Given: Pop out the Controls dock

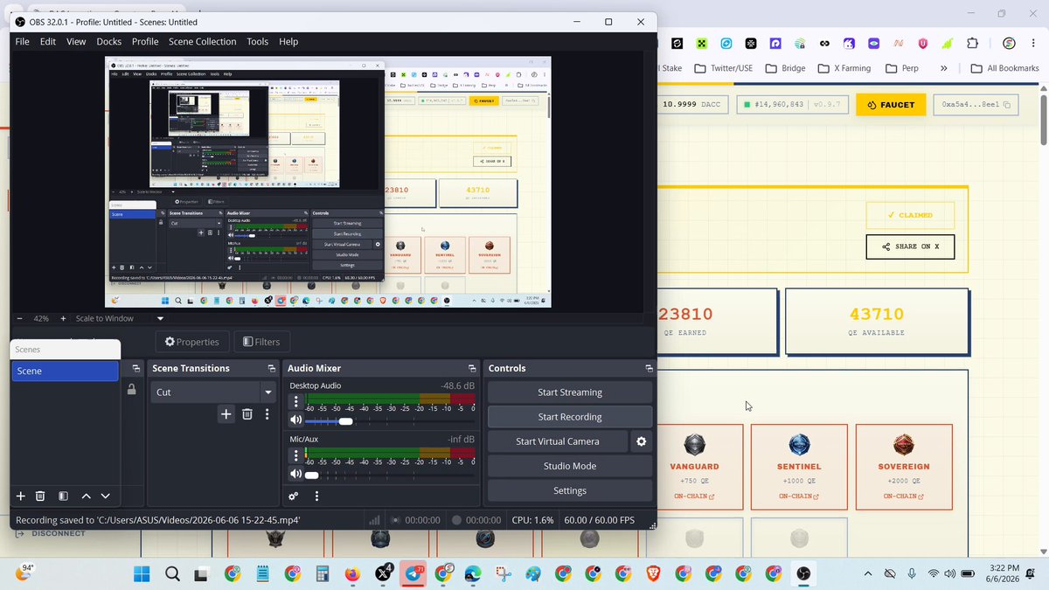Looking at the screenshot, I should (649, 369).
